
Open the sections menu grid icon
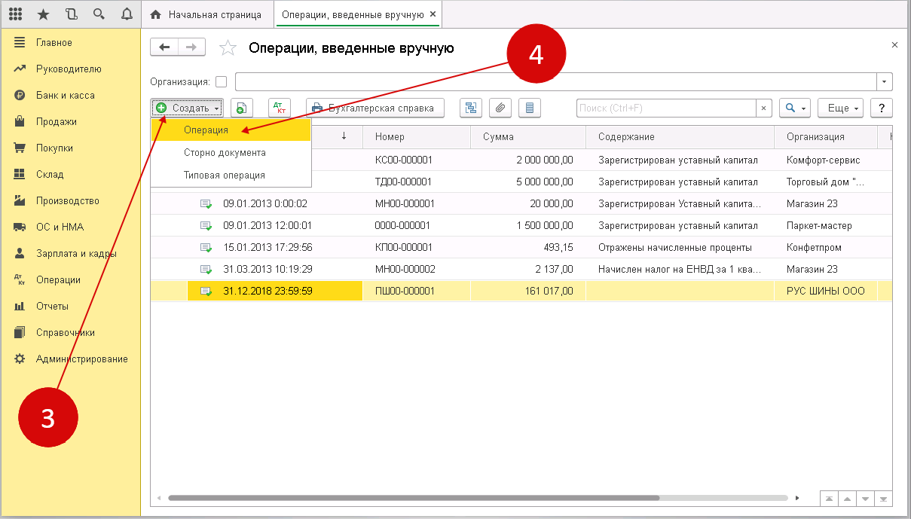(15, 14)
